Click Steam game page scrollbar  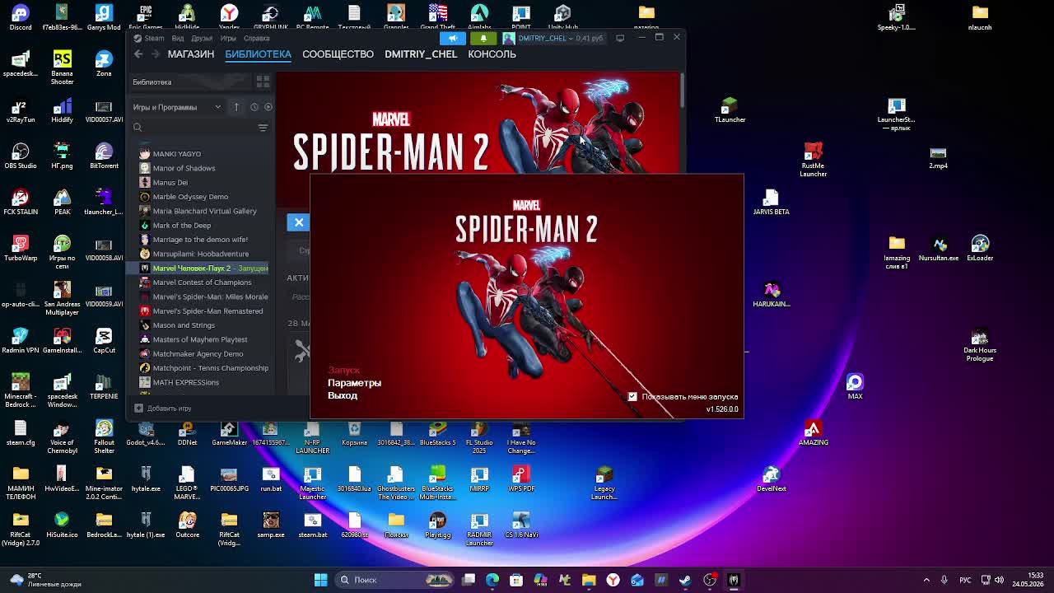(x=682, y=90)
